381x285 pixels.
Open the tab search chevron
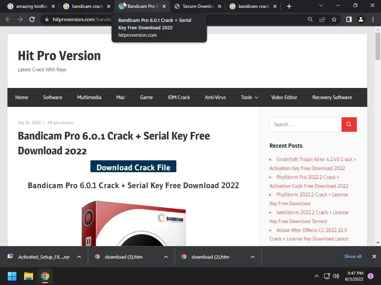pyautogui.click(x=321, y=5)
